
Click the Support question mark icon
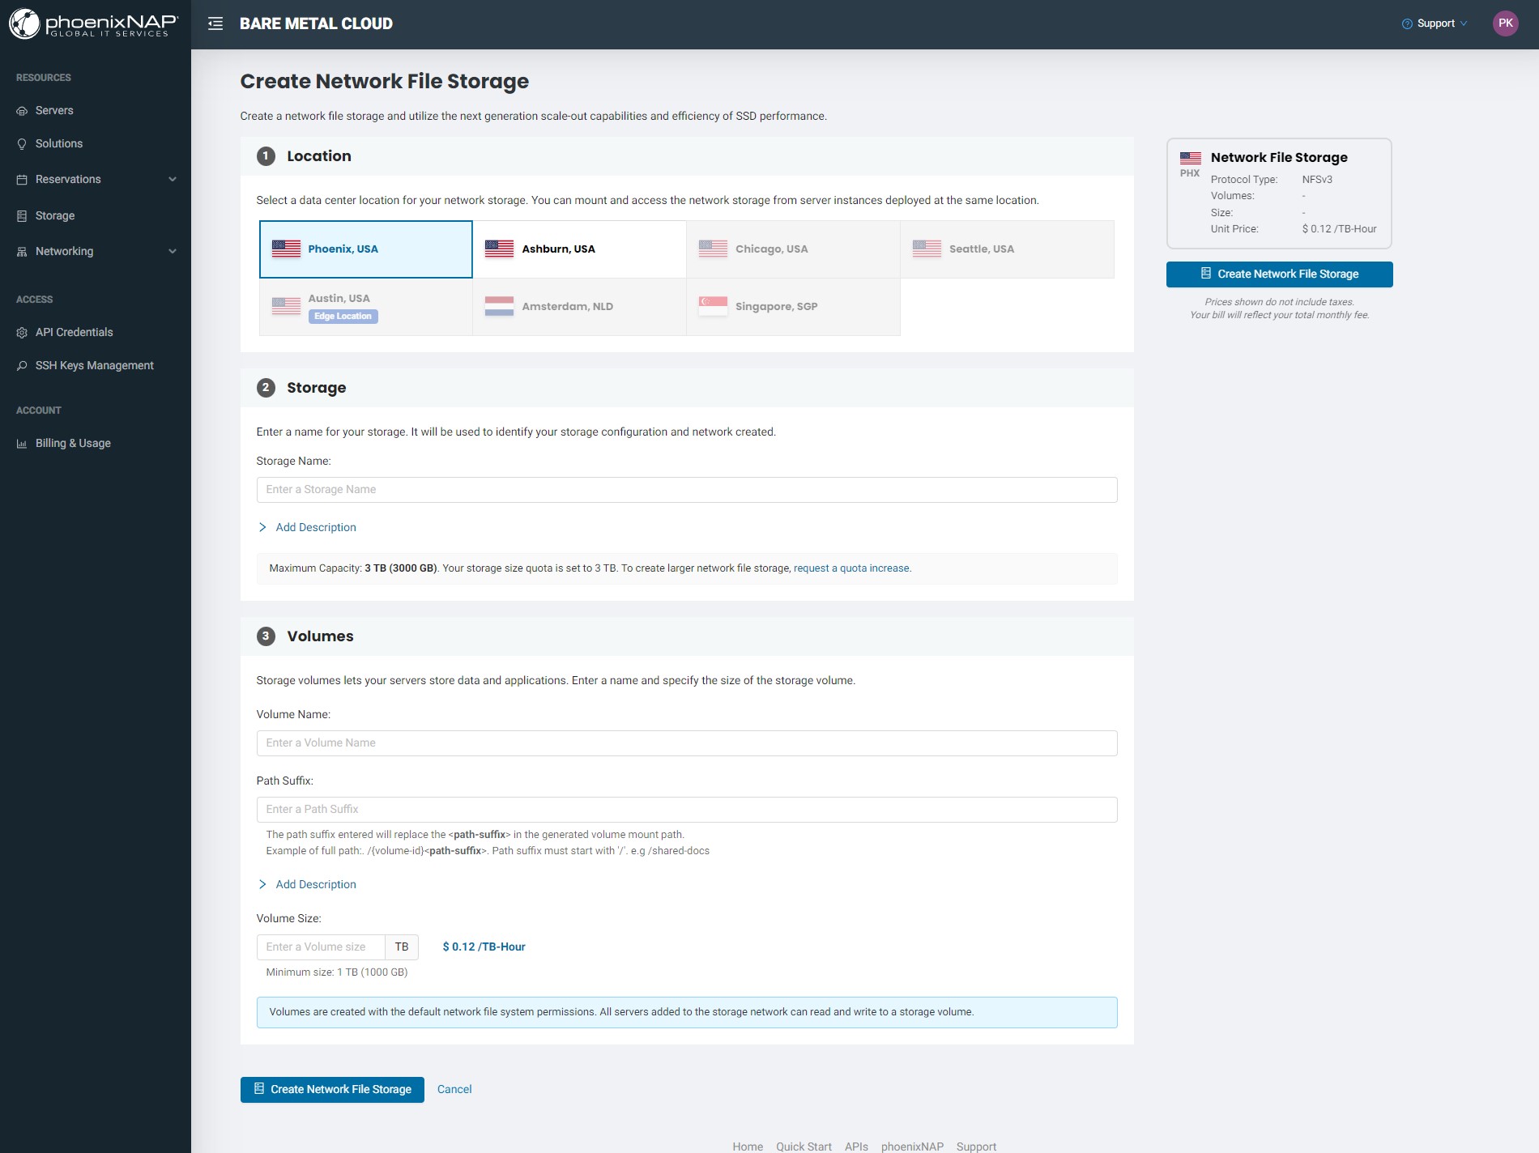point(1407,23)
